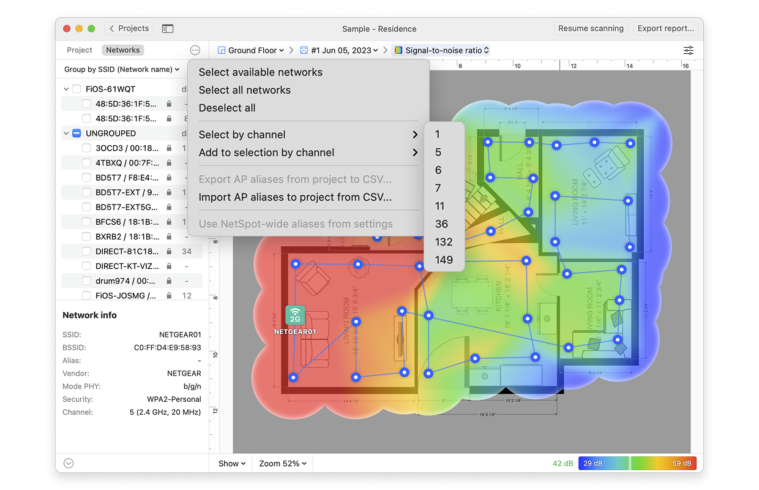Image resolution: width=759 pixels, height=490 pixels.
Task: Go back to Projects
Action: [x=129, y=28]
